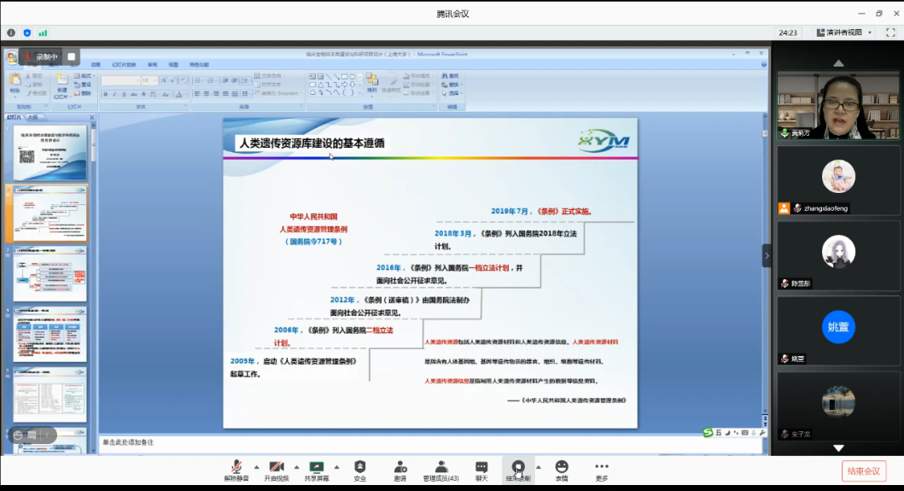
Task: Click the network signal strength icon
Action: pos(43,32)
